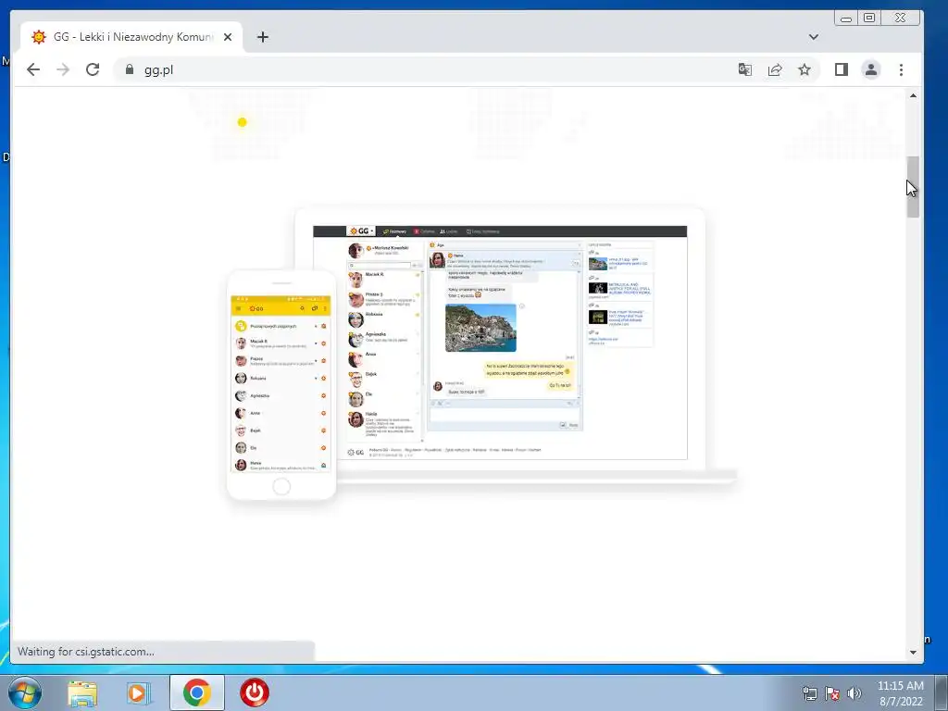Select the GG - Lekki i Niezawodny tab
Image resolution: width=948 pixels, height=711 pixels.
[x=131, y=37]
